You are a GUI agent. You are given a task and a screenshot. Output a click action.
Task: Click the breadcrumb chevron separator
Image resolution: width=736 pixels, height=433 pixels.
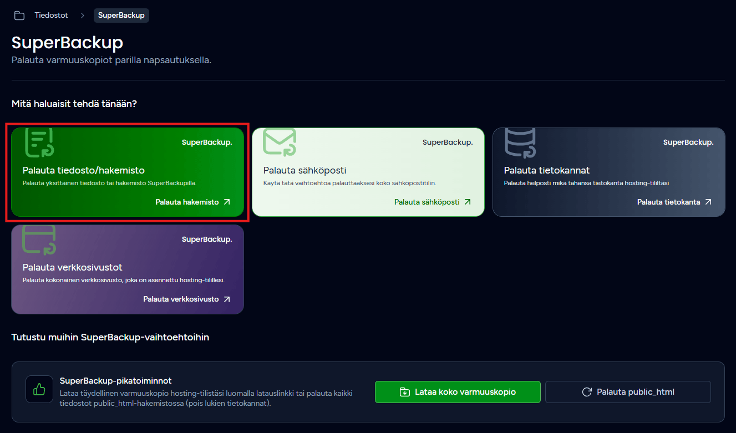point(82,16)
